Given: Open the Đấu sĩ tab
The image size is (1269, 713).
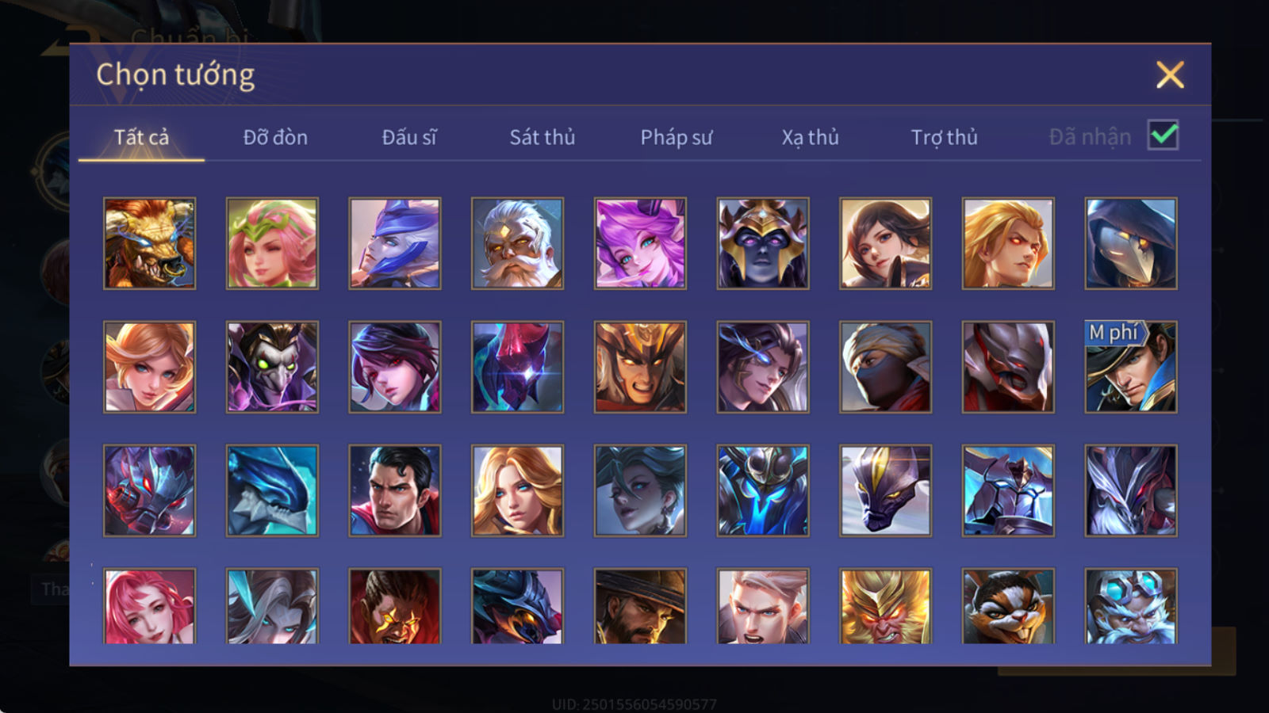Looking at the screenshot, I should pyautogui.click(x=408, y=137).
